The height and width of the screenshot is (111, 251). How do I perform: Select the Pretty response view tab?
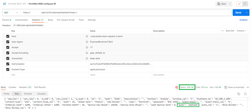click(x=6, y=94)
